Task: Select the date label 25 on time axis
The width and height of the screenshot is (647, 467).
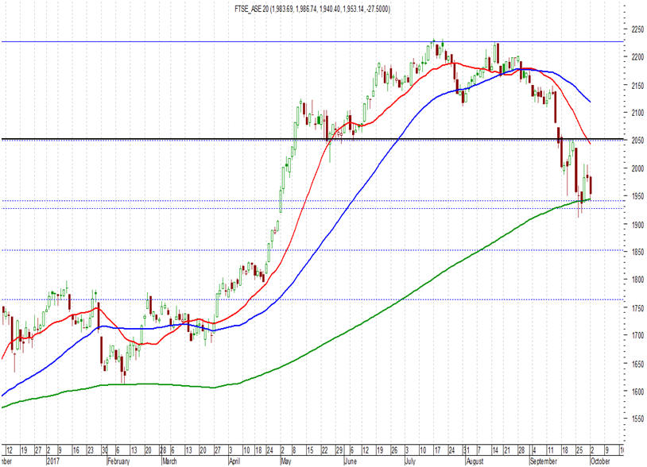Action: pyautogui.click(x=579, y=450)
